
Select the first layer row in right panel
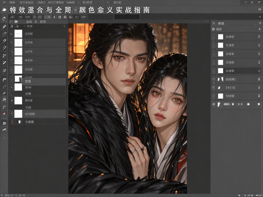(236, 37)
